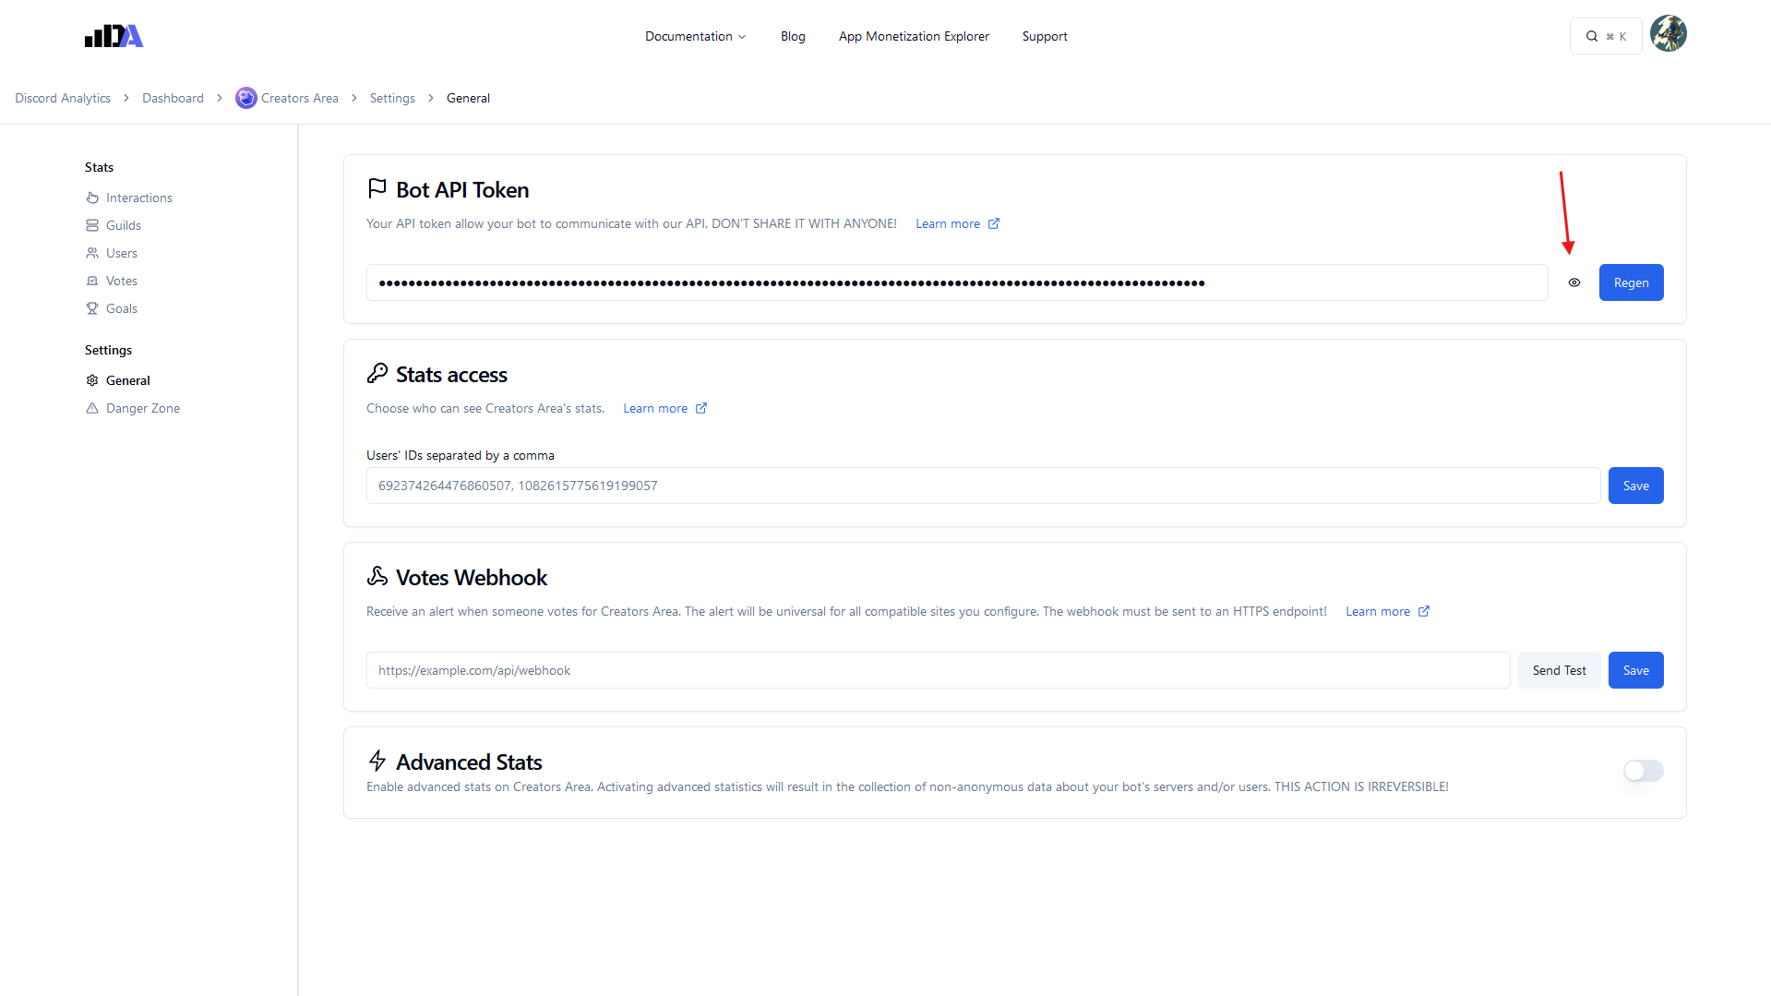Click the Discord Analytics logo

pos(114,36)
